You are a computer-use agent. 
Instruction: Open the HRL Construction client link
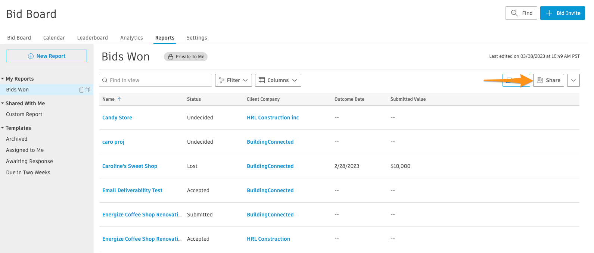tap(268, 239)
